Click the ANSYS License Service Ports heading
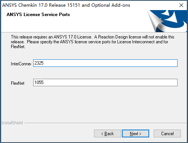Screen dimensions: 188x143 click(38, 15)
